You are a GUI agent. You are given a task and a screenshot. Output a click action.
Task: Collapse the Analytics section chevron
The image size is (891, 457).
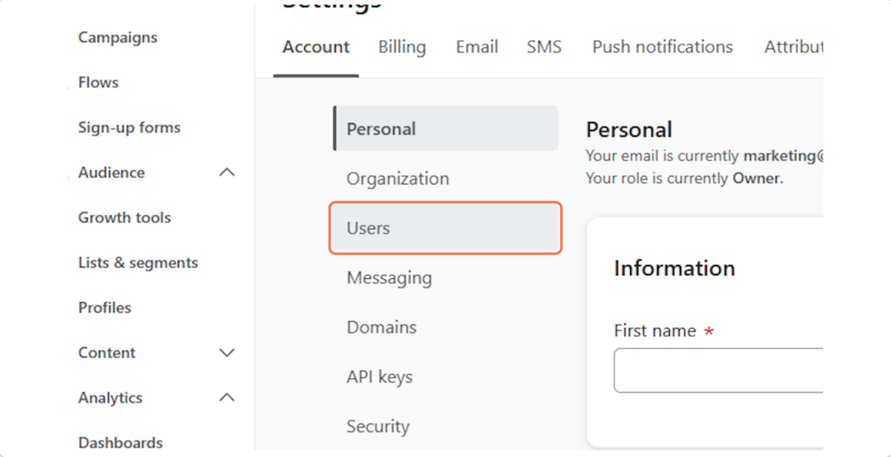pyautogui.click(x=227, y=397)
